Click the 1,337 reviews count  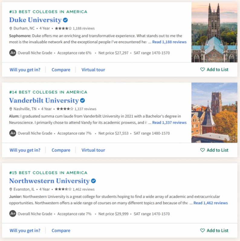tap(85, 109)
